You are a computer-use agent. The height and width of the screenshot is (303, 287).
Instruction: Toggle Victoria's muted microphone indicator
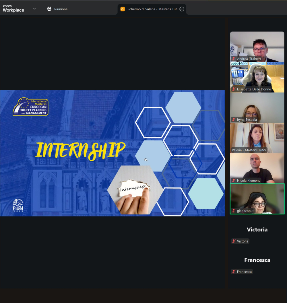234,241
